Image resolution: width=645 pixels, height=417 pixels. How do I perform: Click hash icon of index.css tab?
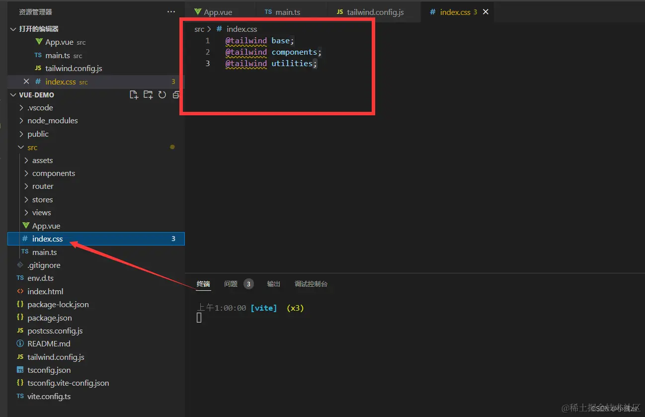tap(432, 11)
